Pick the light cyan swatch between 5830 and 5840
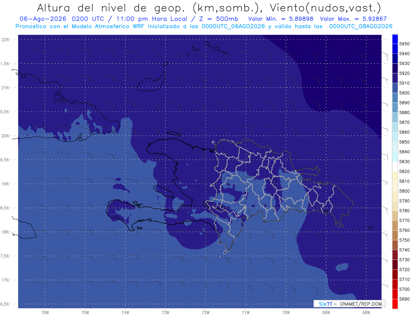Screen dimensions: 411x317 (x=395, y=157)
